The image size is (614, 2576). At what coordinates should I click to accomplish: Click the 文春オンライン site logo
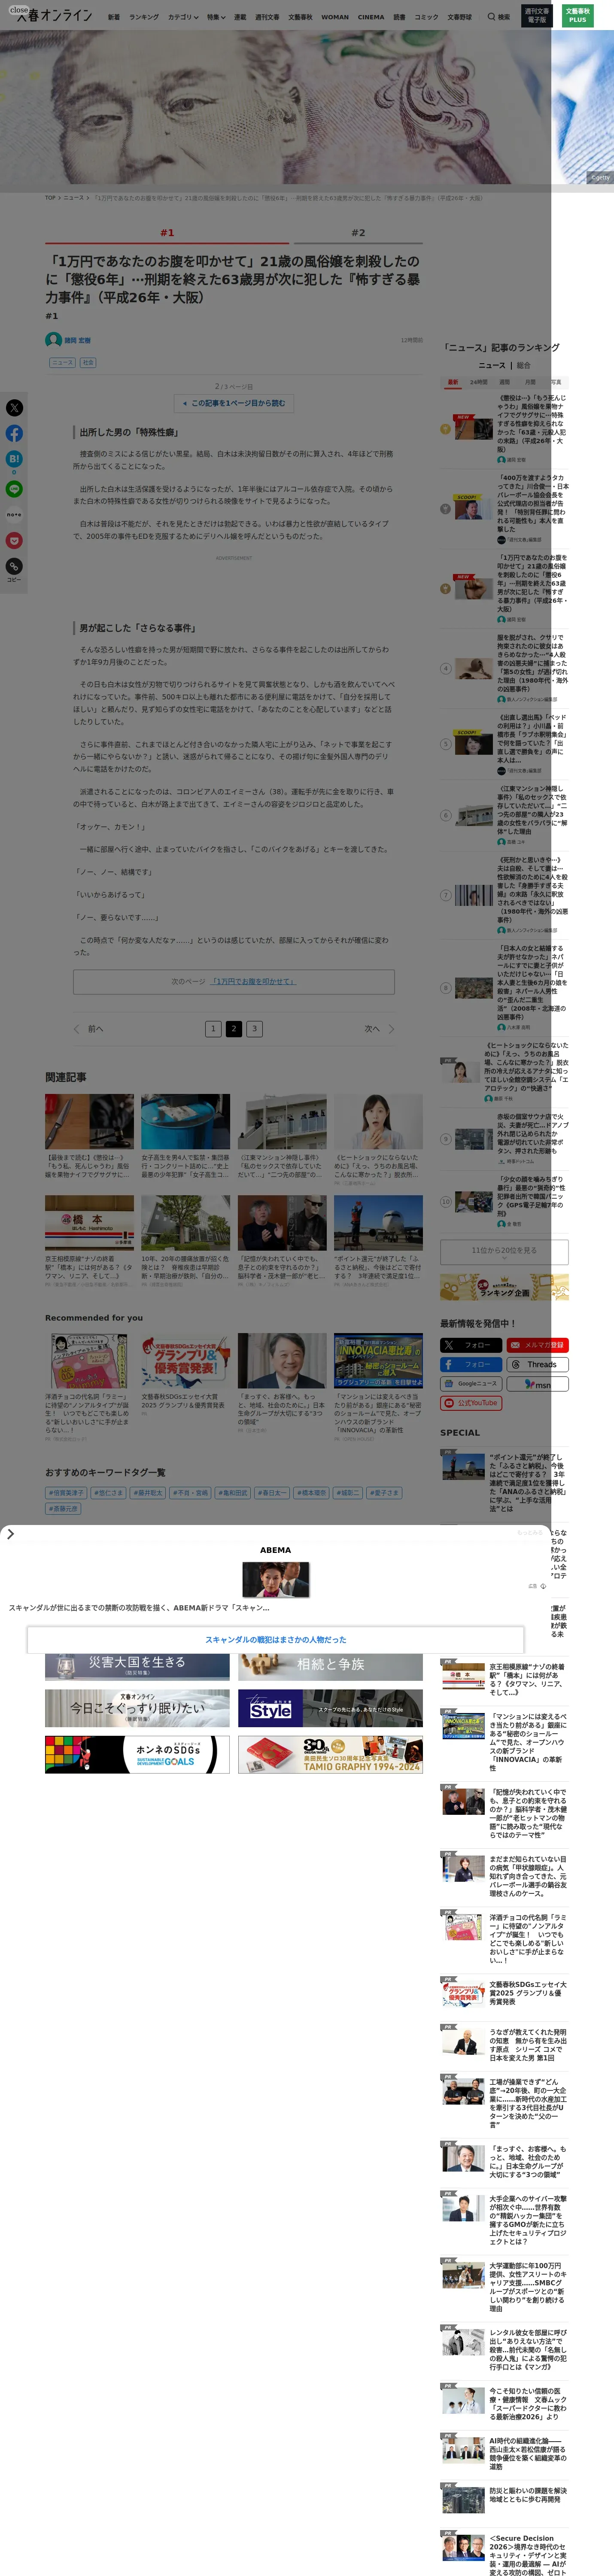coord(55,16)
